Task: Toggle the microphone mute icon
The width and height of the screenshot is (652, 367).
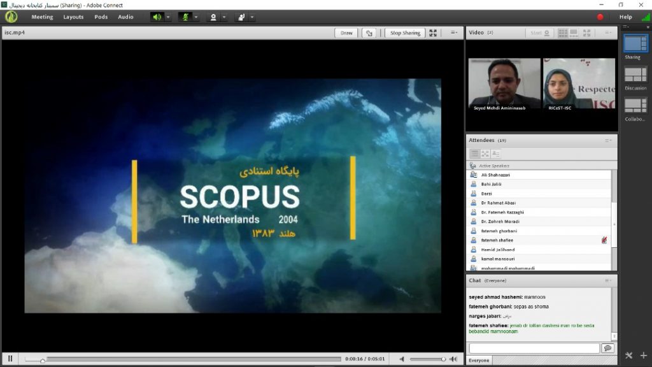Action: tap(185, 17)
